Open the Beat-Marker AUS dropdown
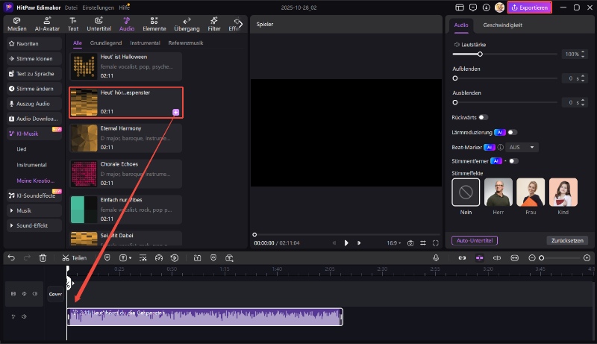 [x=522, y=147]
